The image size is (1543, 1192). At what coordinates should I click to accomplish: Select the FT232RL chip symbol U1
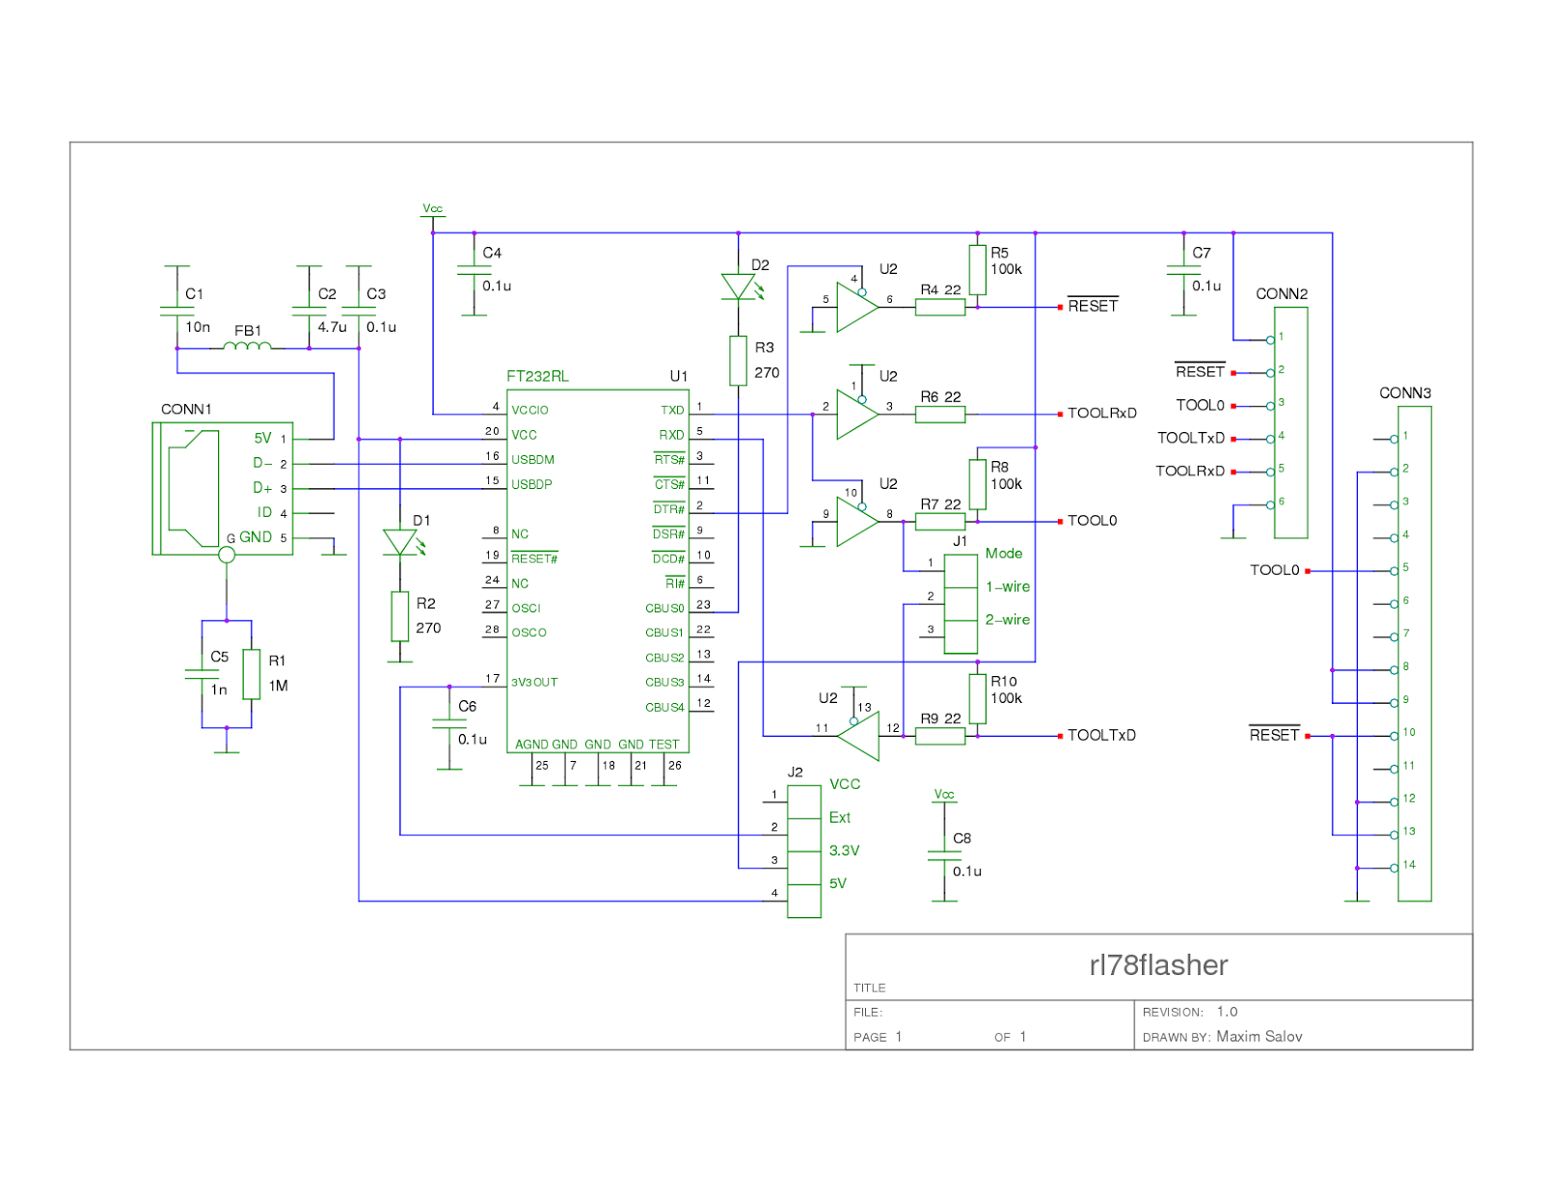[598, 569]
